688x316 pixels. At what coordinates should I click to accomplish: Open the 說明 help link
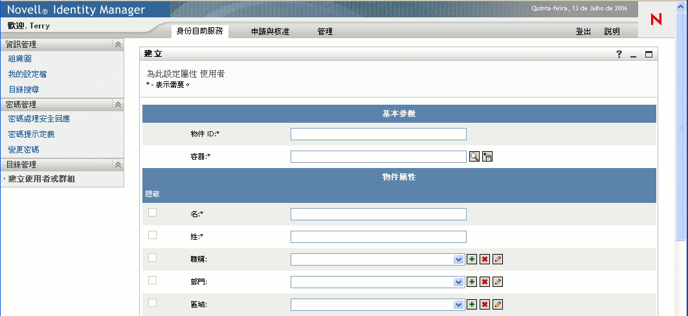[612, 32]
